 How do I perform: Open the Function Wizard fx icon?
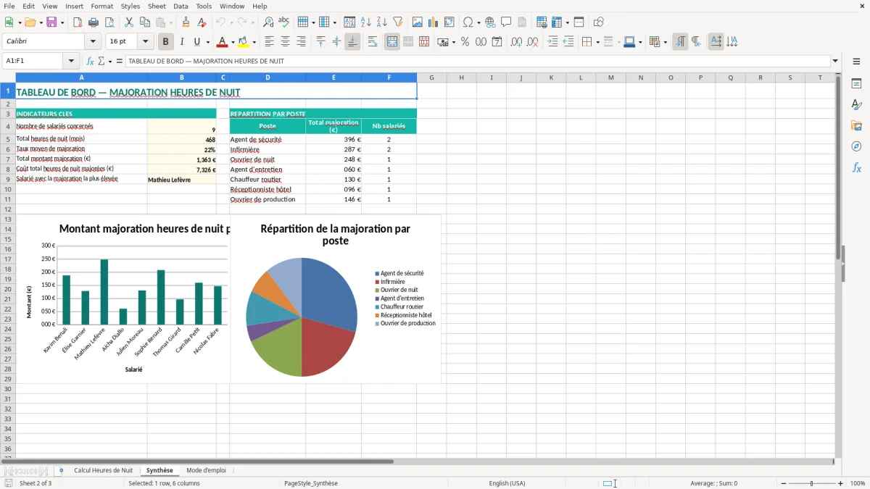tap(91, 61)
